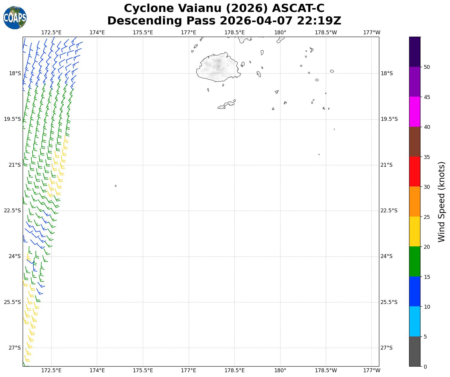Viewport: 450px width, 377px height.
Task: Click the Wind Speed (knots) axis label
Action: pyautogui.click(x=441, y=202)
